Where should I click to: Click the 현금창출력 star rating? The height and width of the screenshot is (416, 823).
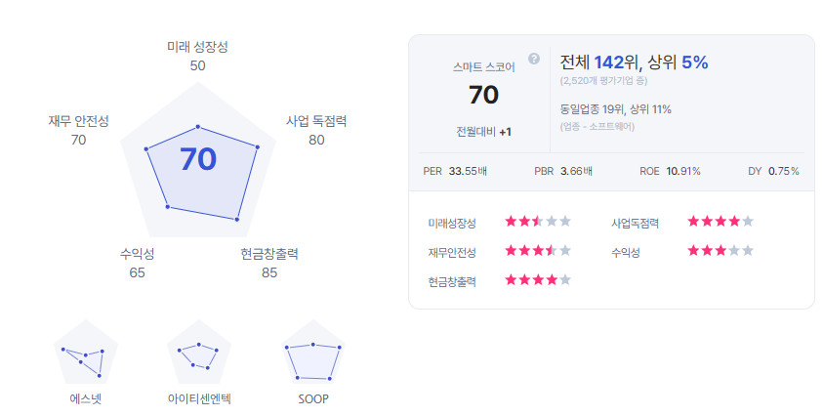coord(538,280)
